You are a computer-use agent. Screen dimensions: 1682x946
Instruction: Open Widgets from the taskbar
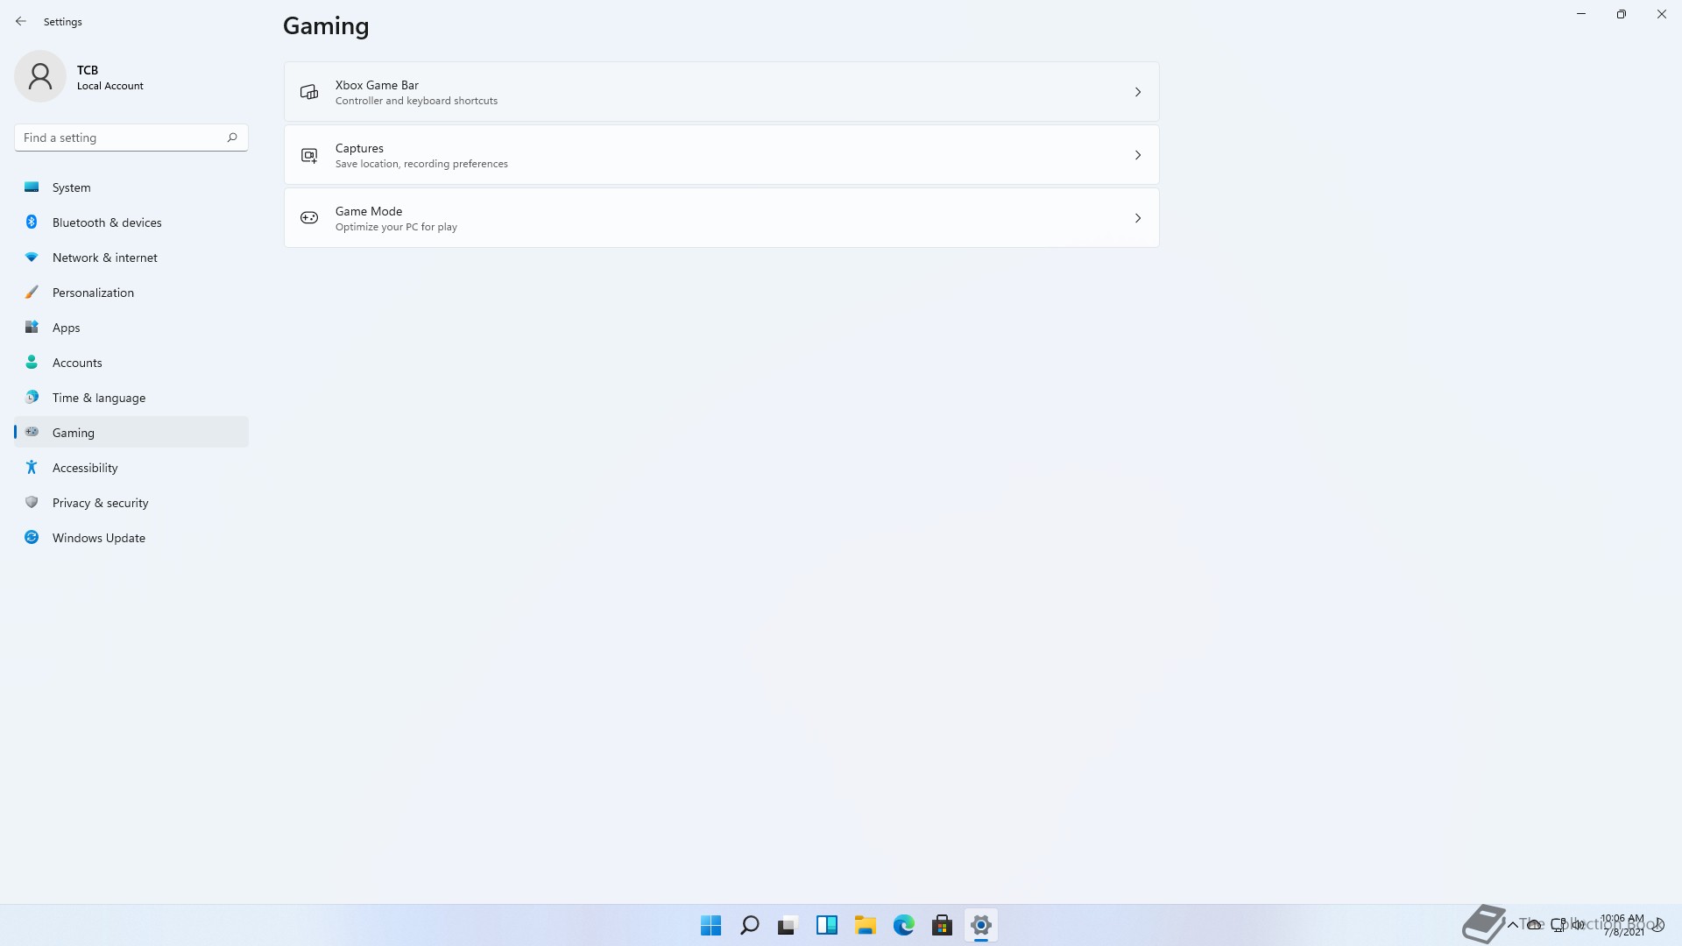tap(826, 925)
